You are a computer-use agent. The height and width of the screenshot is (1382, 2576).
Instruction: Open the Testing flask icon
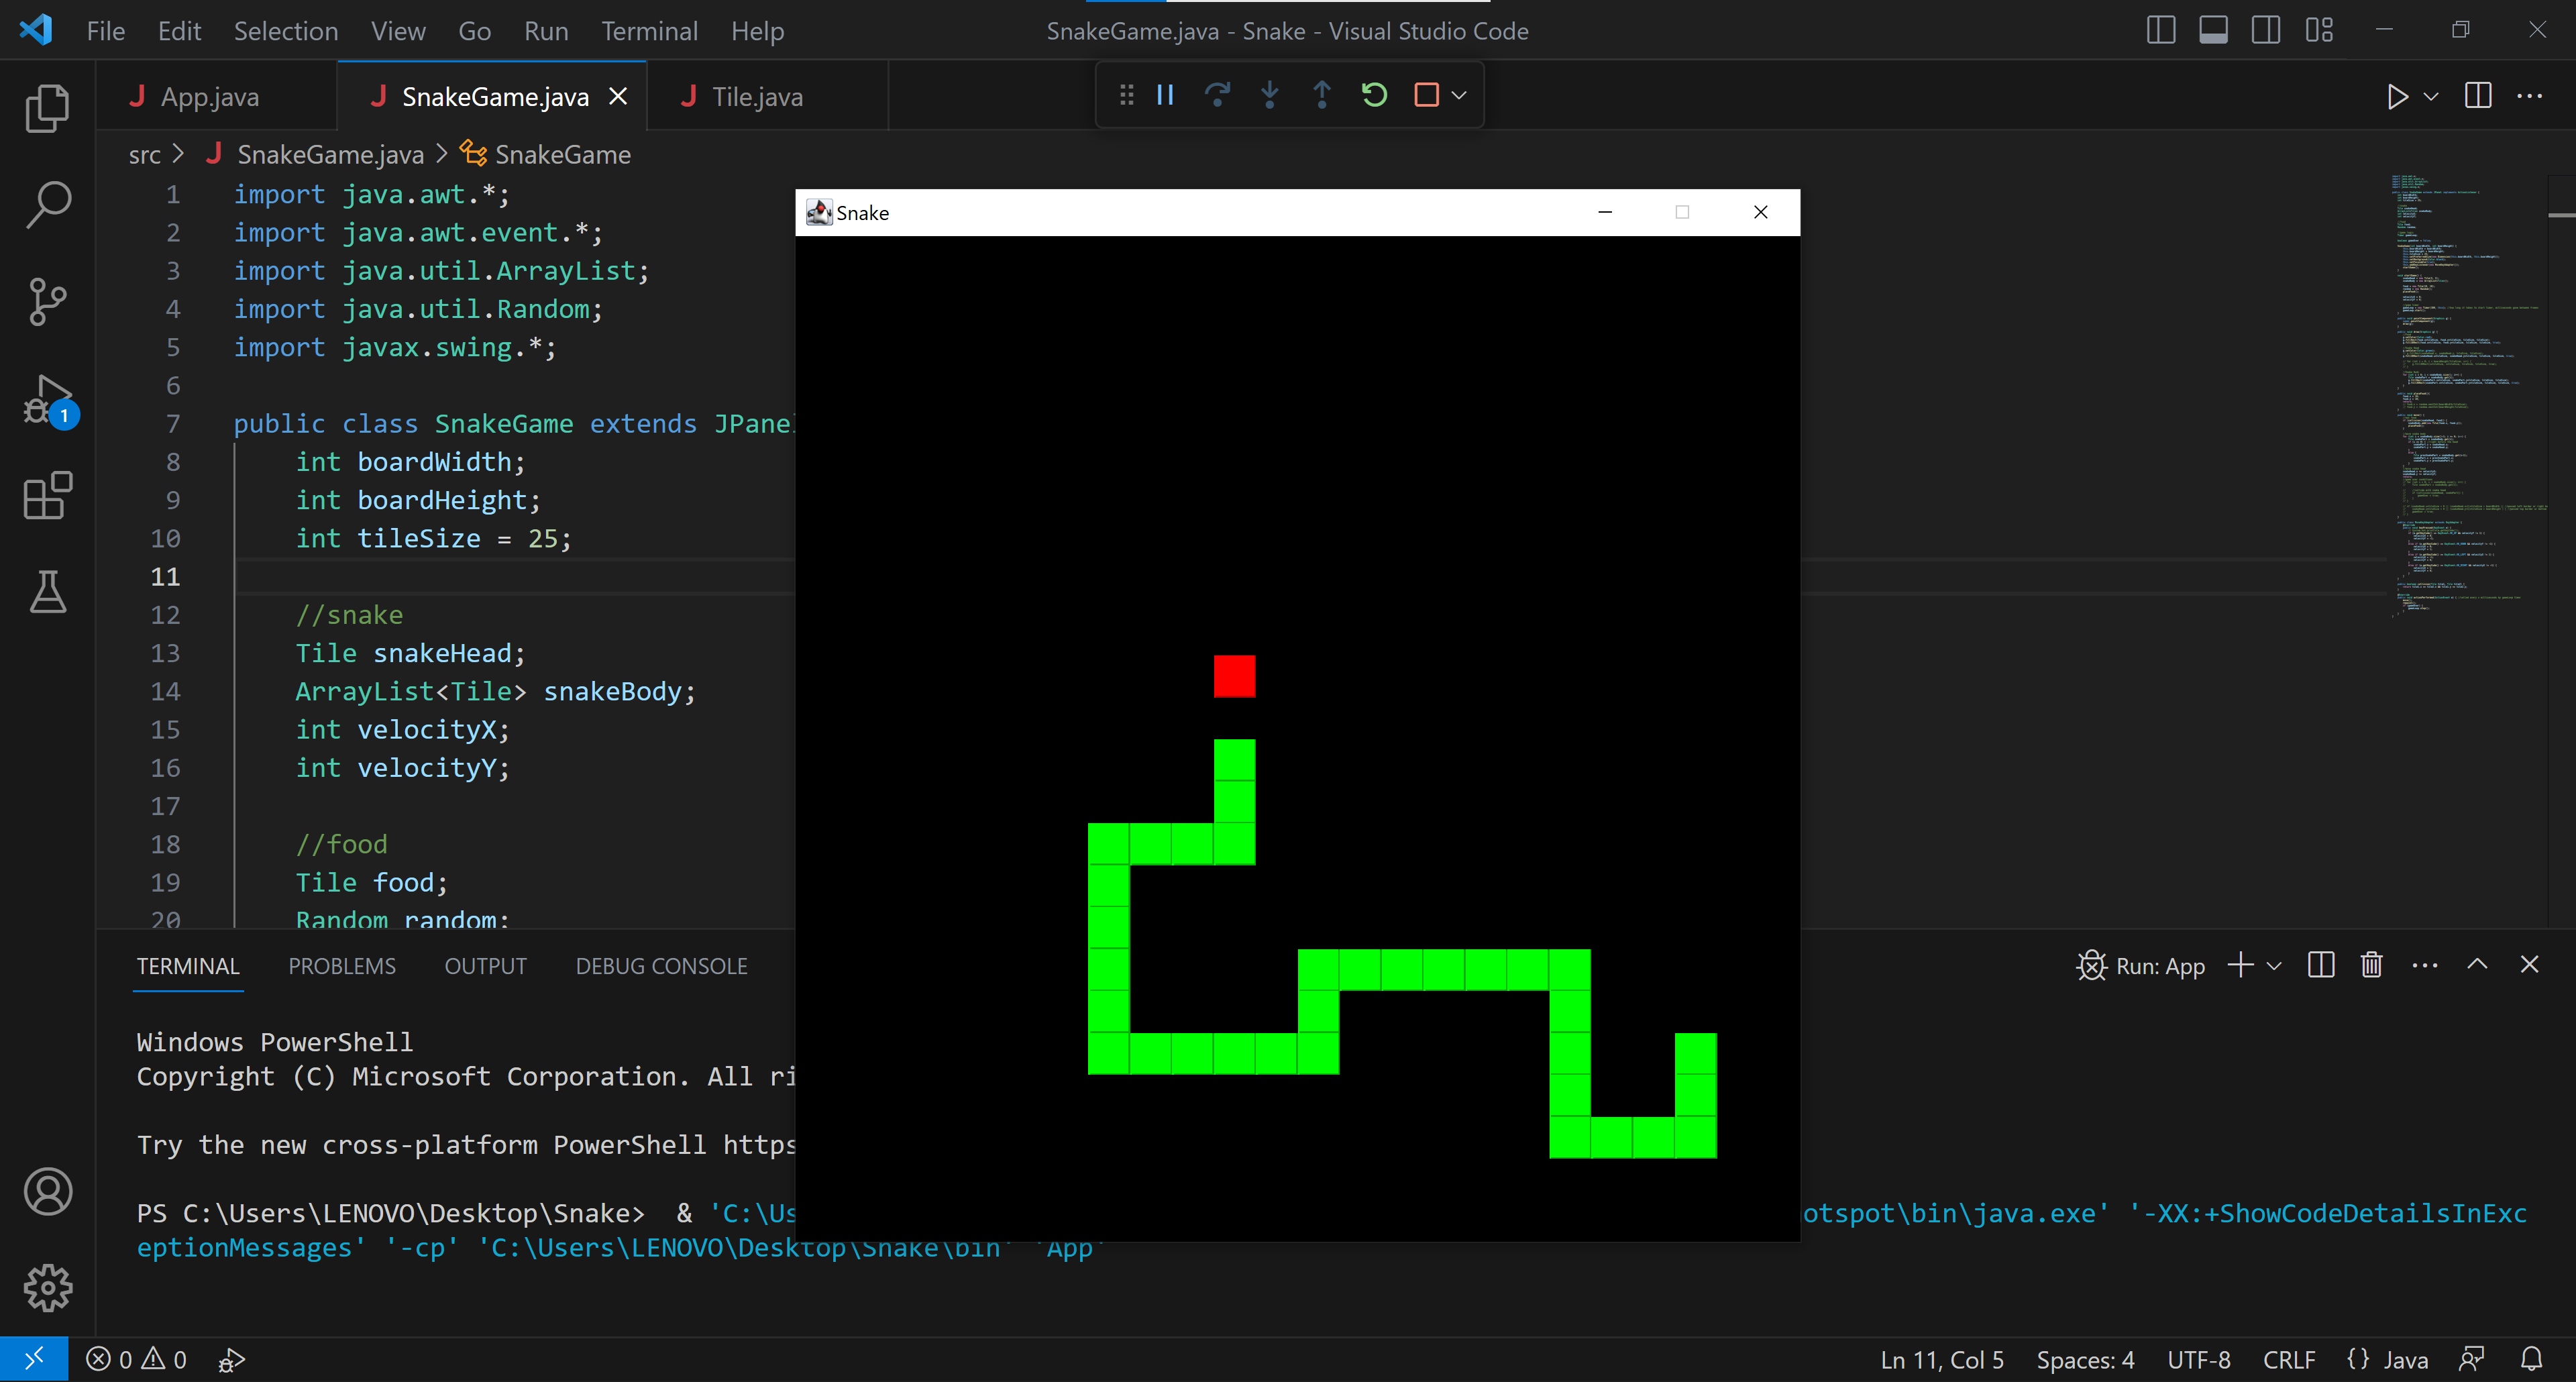point(47,592)
